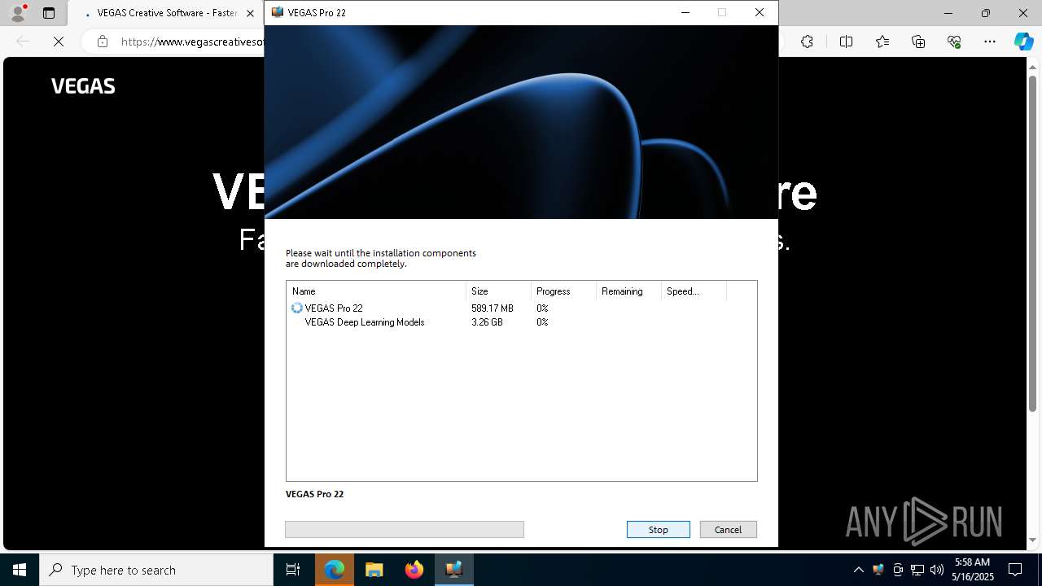Open Edge tab actions menu

[x=49, y=13]
